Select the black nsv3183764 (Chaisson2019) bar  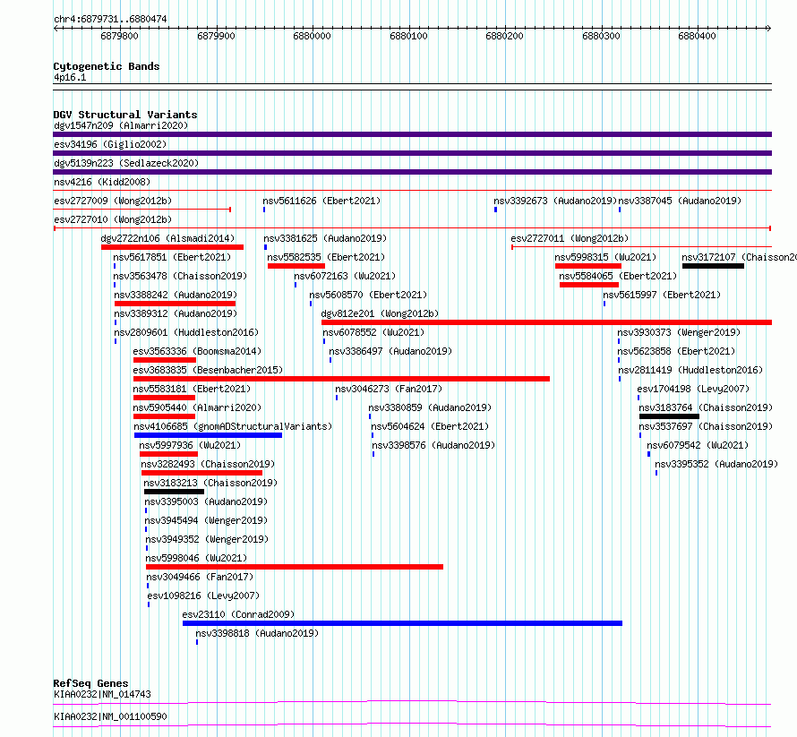tap(670, 416)
